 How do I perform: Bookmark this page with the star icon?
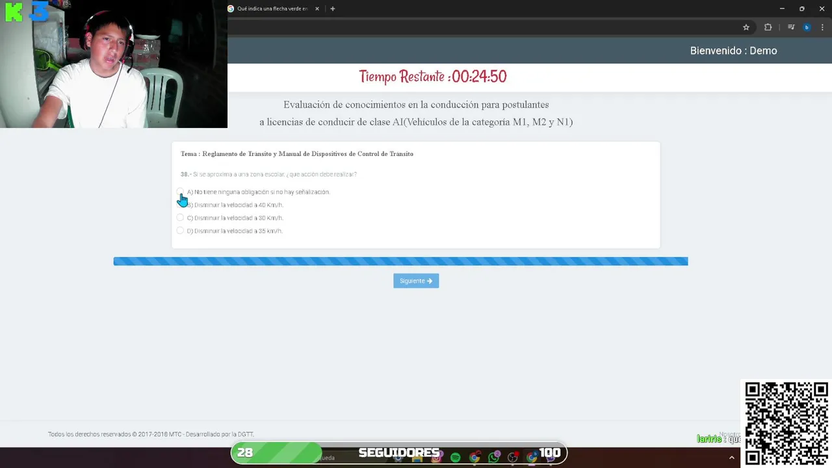coord(746,27)
